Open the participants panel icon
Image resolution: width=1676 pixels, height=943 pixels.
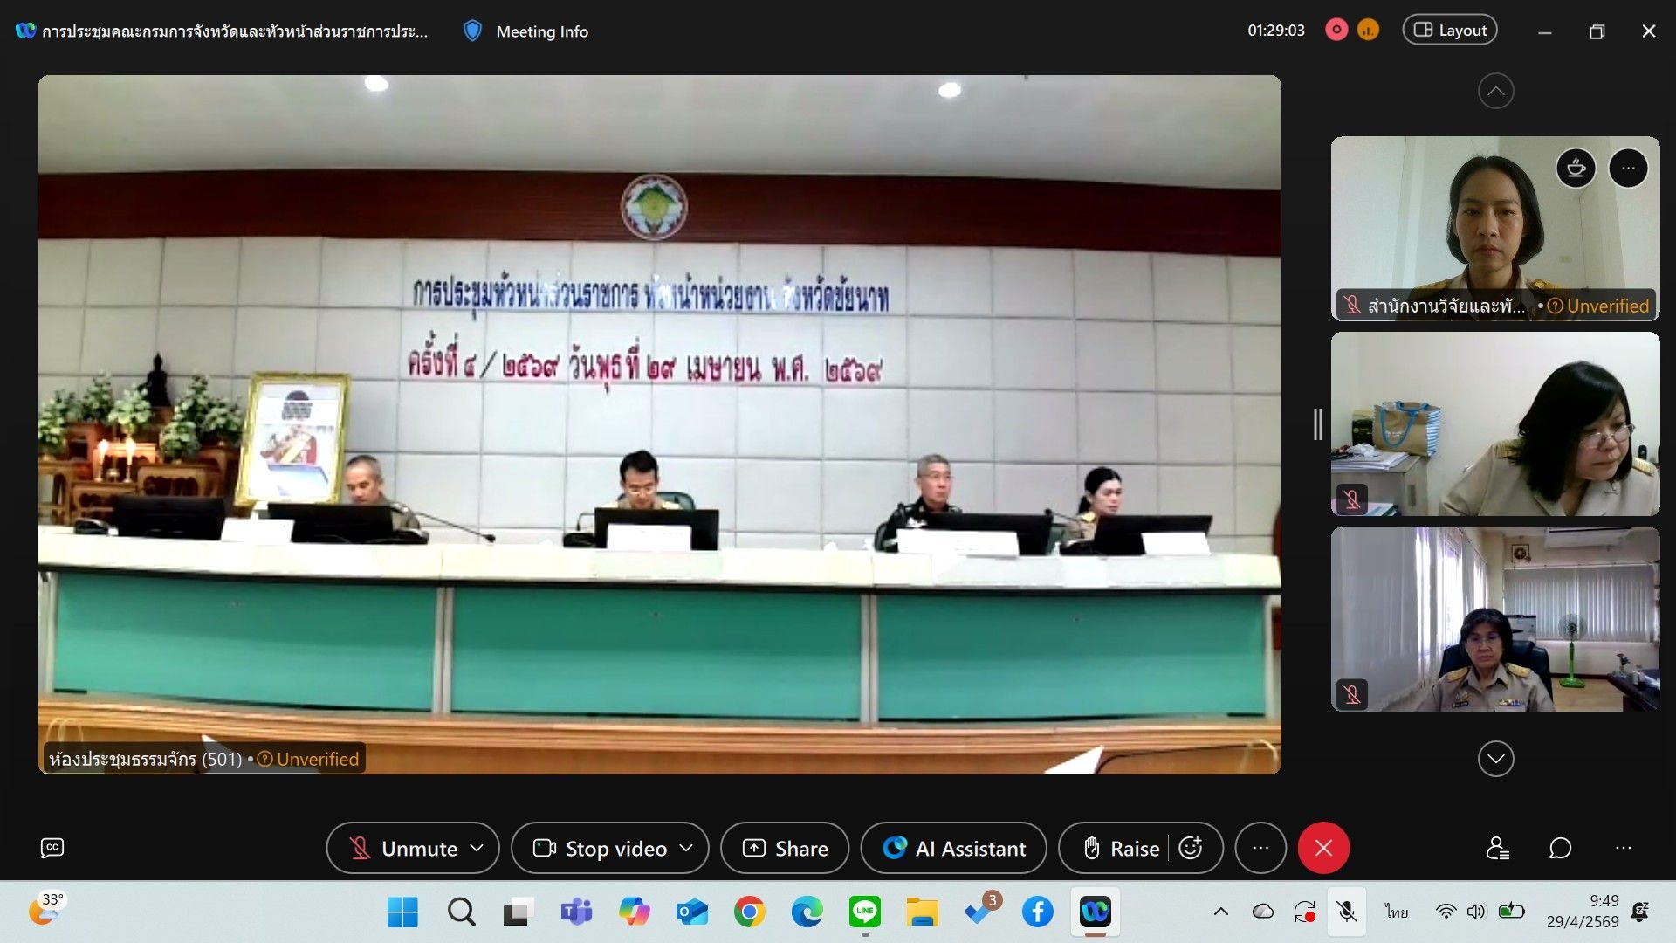tap(1497, 848)
